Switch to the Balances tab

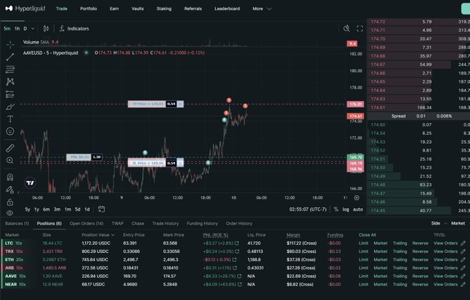coord(17,223)
